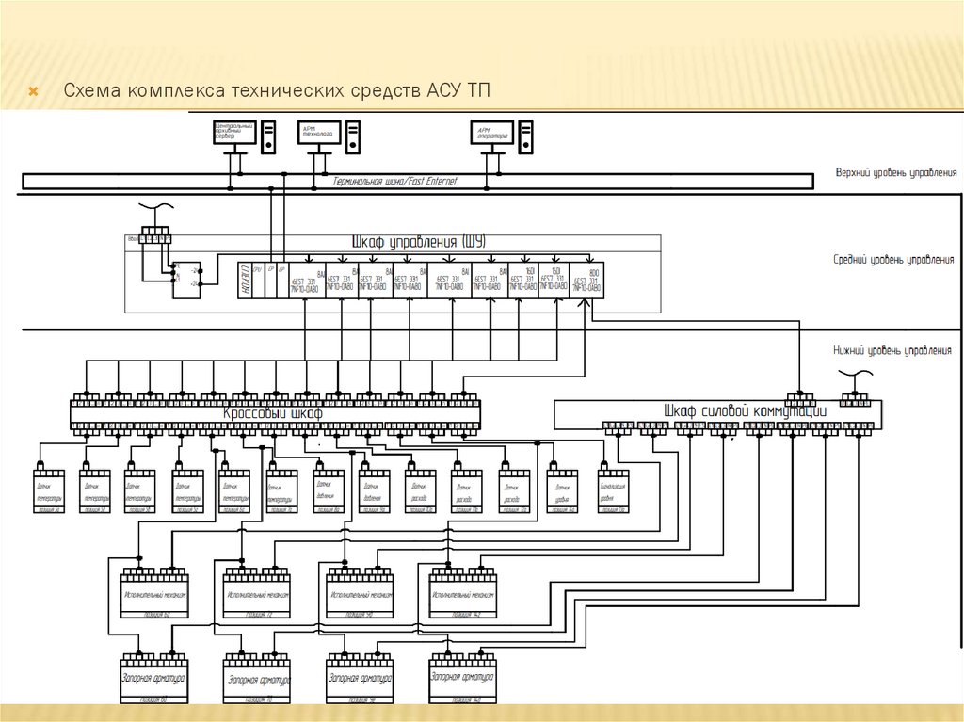Click the leftmost Датчик температуры sensor block
Image resolution: width=964 pixels, height=722 pixels.
point(48,491)
